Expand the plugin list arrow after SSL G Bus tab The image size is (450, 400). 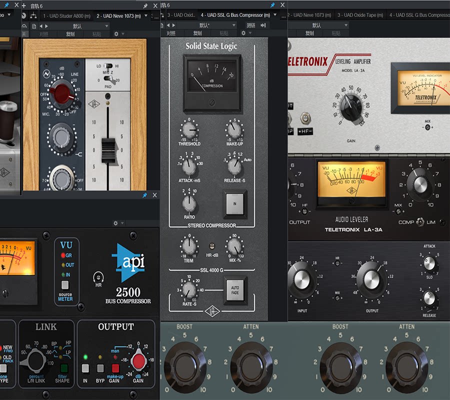[275, 15]
